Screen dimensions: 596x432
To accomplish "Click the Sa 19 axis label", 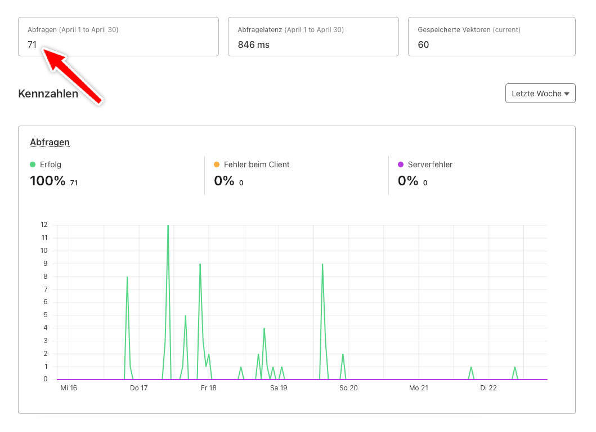I will coord(279,388).
